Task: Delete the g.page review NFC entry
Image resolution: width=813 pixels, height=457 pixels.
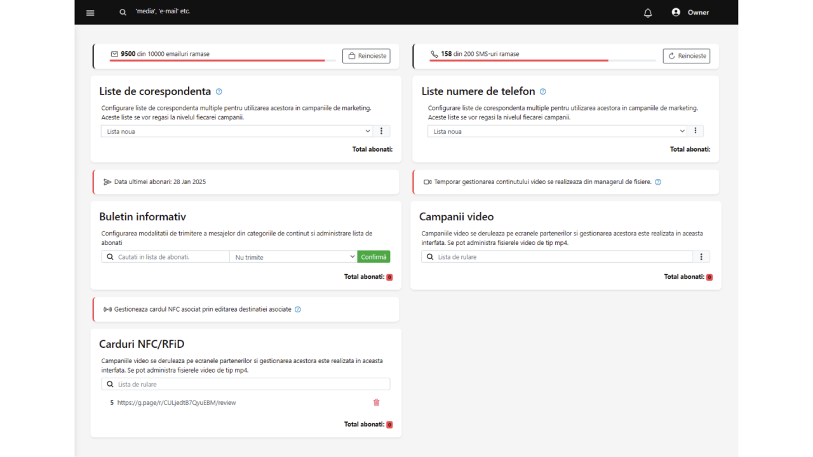Action: (377, 402)
